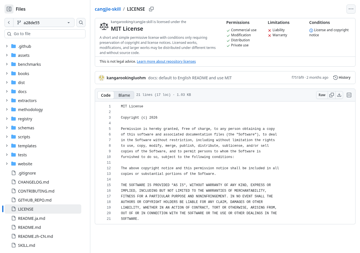Screen dimensions: 360x253
Task: Expand the website folder chevron
Action: (7, 164)
